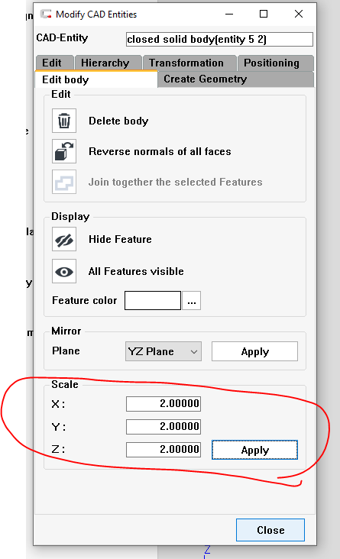This screenshot has width=340, height=559.
Task: Click the Hide Feature crossed-eye icon
Action: pos(64,239)
